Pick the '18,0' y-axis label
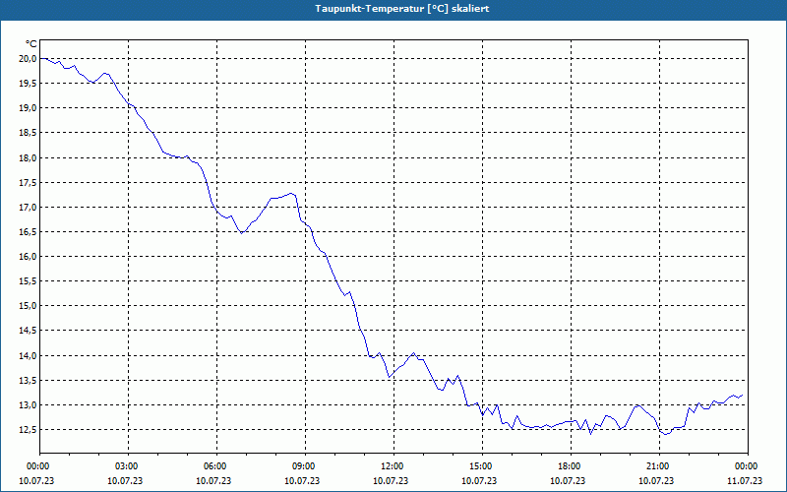The image size is (787, 492). pyautogui.click(x=29, y=157)
